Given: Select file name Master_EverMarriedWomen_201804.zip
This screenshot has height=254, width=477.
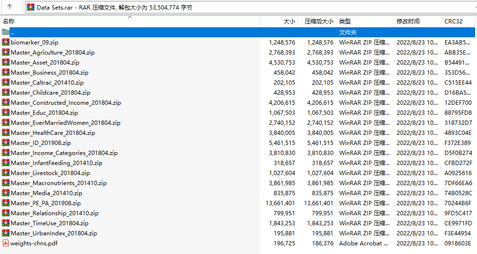Looking at the screenshot, I should click(66, 122).
